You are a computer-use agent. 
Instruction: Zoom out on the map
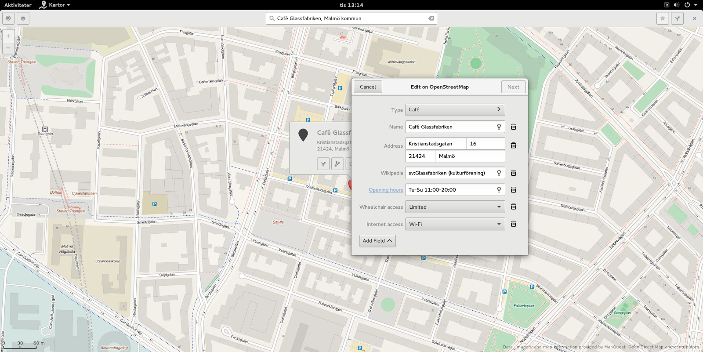coord(8,48)
